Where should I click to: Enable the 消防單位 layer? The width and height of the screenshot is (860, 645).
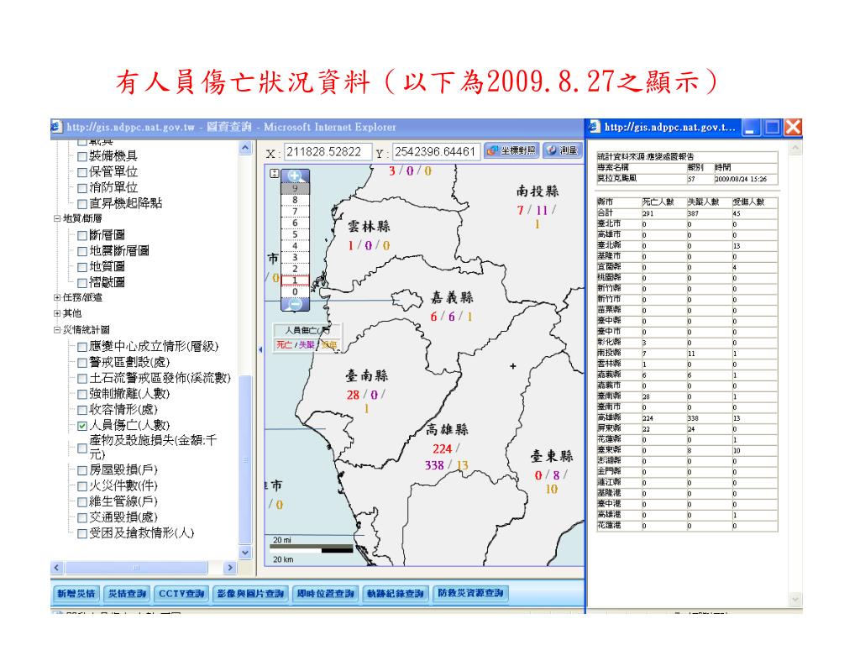click(x=82, y=188)
